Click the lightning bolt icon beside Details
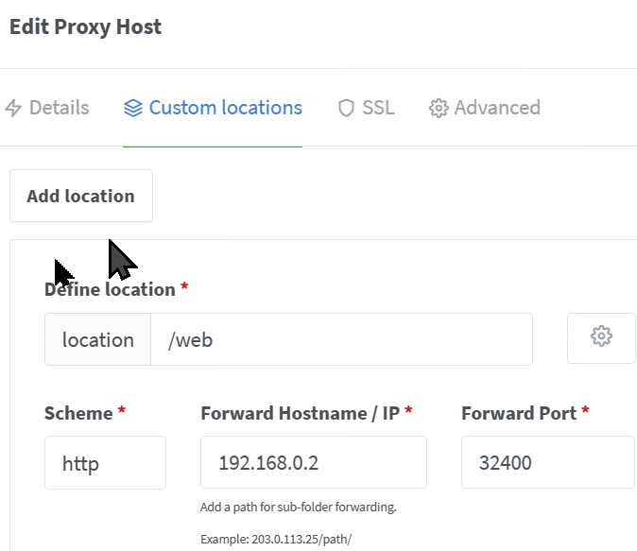Viewport: 637px width, 551px height. (13, 108)
